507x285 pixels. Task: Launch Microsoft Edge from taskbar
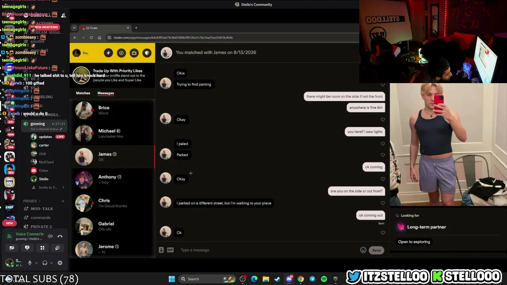(x=254, y=279)
